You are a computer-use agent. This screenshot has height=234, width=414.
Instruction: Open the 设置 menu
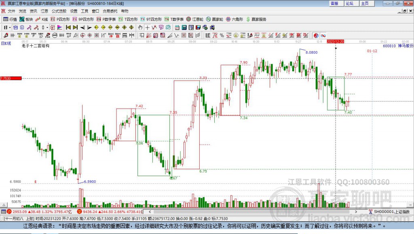coord(74,11)
